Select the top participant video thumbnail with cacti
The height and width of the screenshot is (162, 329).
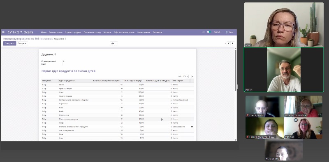284,25
